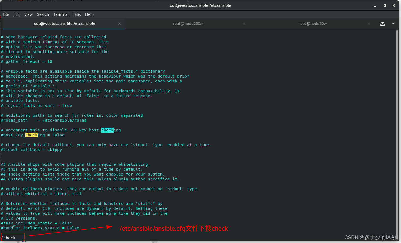Open the Help menu
The width and height of the screenshot is (401, 243).
click(89, 14)
